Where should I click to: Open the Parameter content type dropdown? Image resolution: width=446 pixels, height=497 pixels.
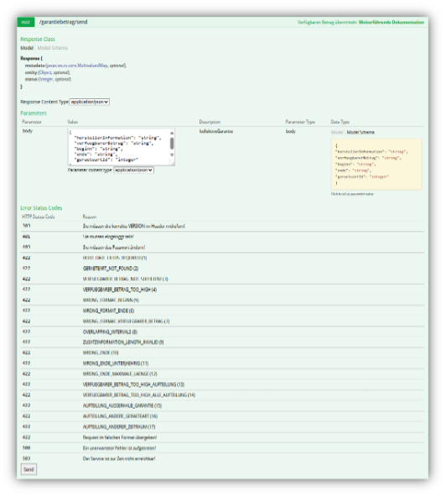134,170
